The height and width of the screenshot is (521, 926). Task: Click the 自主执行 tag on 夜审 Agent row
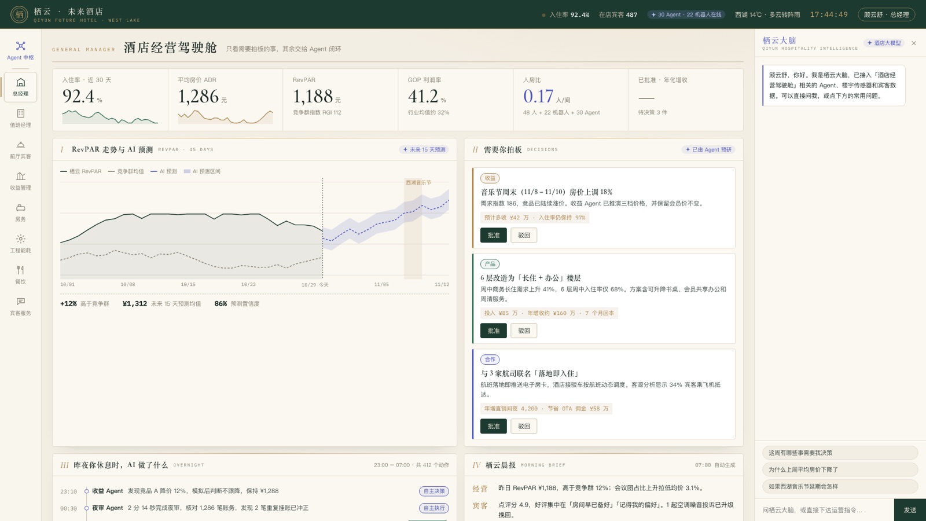point(433,508)
